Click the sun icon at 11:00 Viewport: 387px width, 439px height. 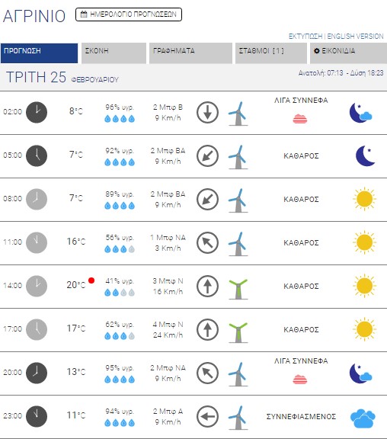[364, 242]
